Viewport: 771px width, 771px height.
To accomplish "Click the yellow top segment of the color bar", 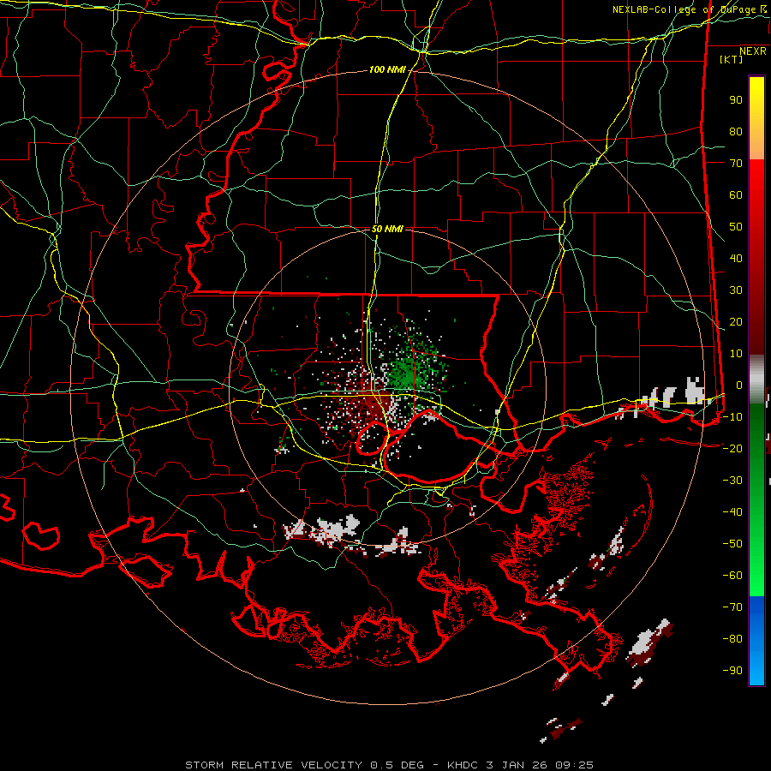I will (756, 118).
